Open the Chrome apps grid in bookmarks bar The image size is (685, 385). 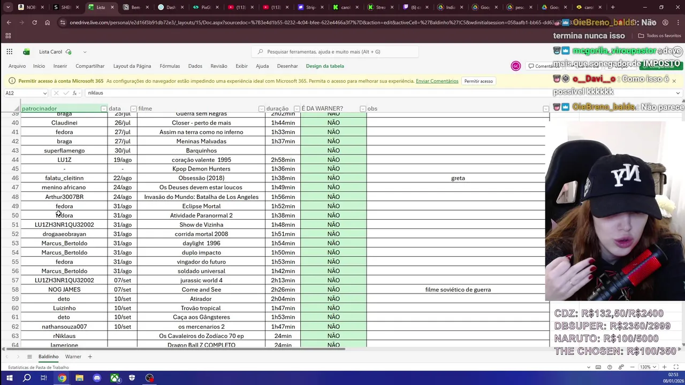click(8, 36)
